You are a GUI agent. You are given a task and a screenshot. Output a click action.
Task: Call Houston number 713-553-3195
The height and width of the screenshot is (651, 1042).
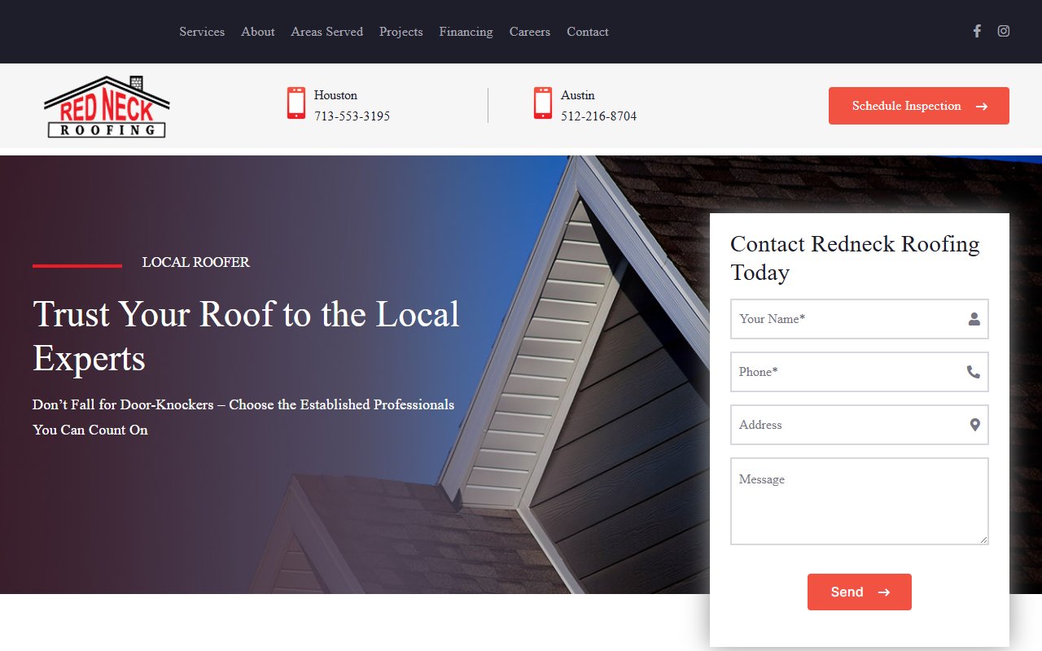352,116
